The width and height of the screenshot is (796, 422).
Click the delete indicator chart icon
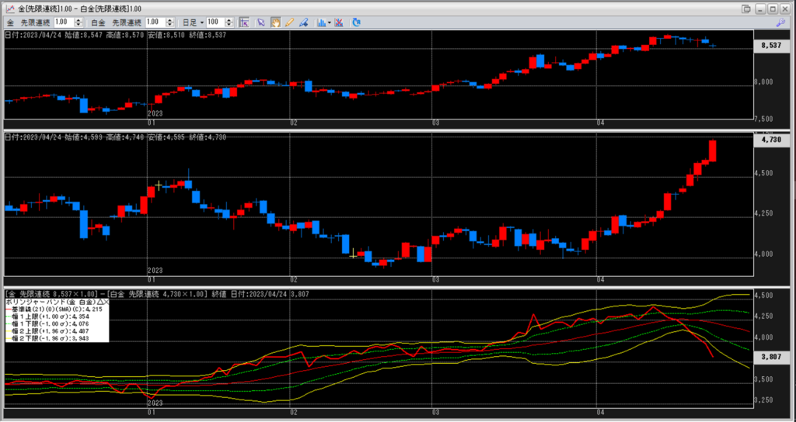click(340, 22)
